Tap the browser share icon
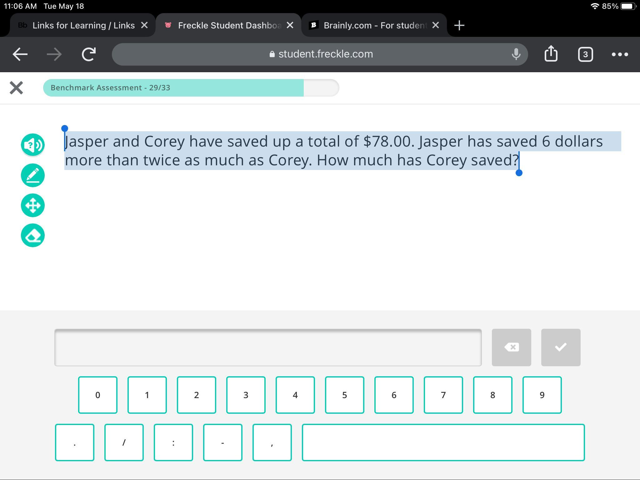640x480 pixels. tap(551, 54)
